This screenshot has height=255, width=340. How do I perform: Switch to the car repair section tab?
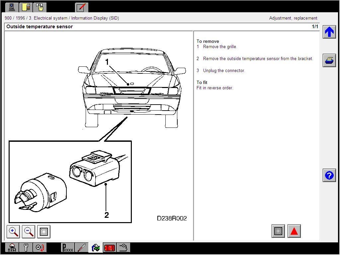coord(95,247)
